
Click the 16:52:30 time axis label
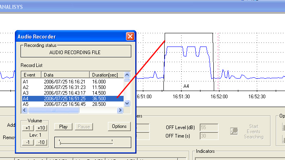point(257,97)
